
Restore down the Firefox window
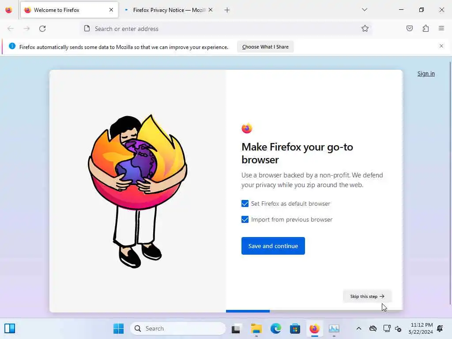pyautogui.click(x=422, y=10)
